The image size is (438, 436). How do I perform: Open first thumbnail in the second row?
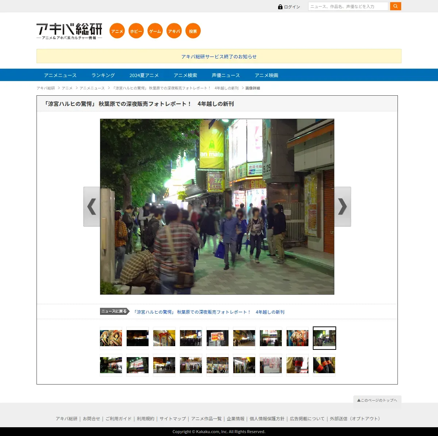tap(111, 365)
